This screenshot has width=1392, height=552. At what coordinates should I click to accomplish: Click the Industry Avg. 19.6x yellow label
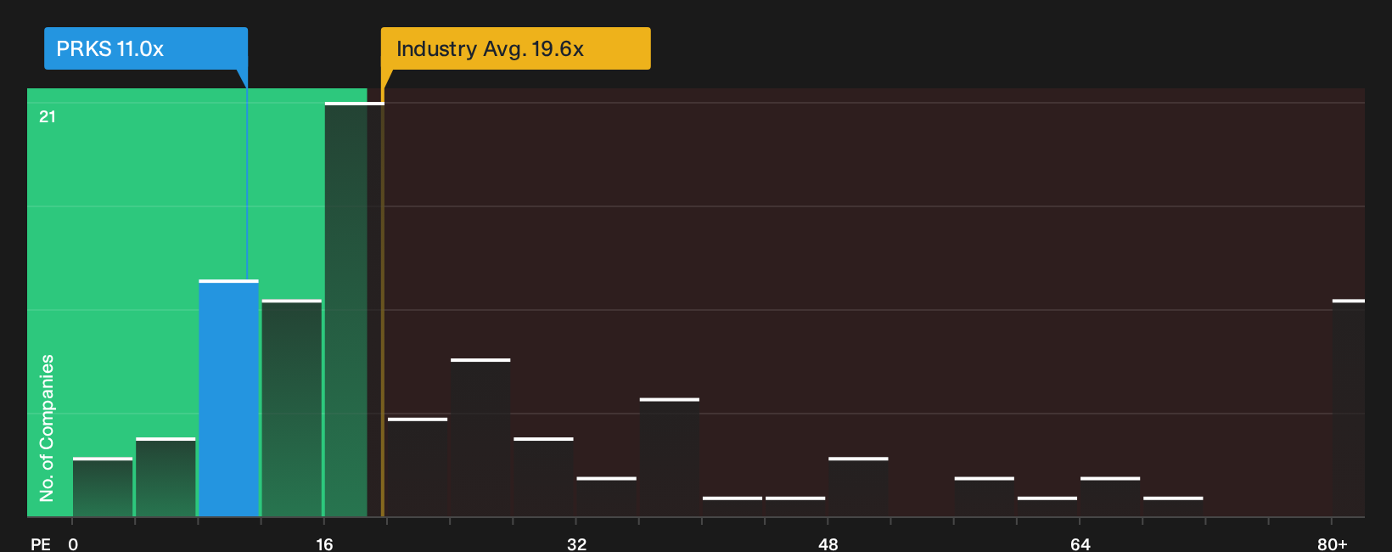[515, 48]
